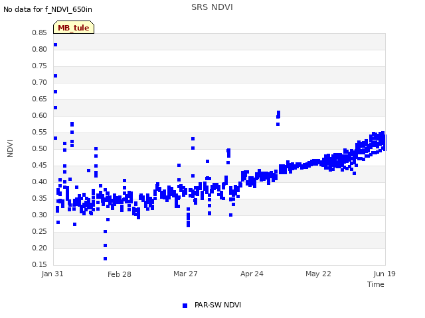Click the SRS NDVI chart title
Screen dimensions: 425x318
coord(212,7)
